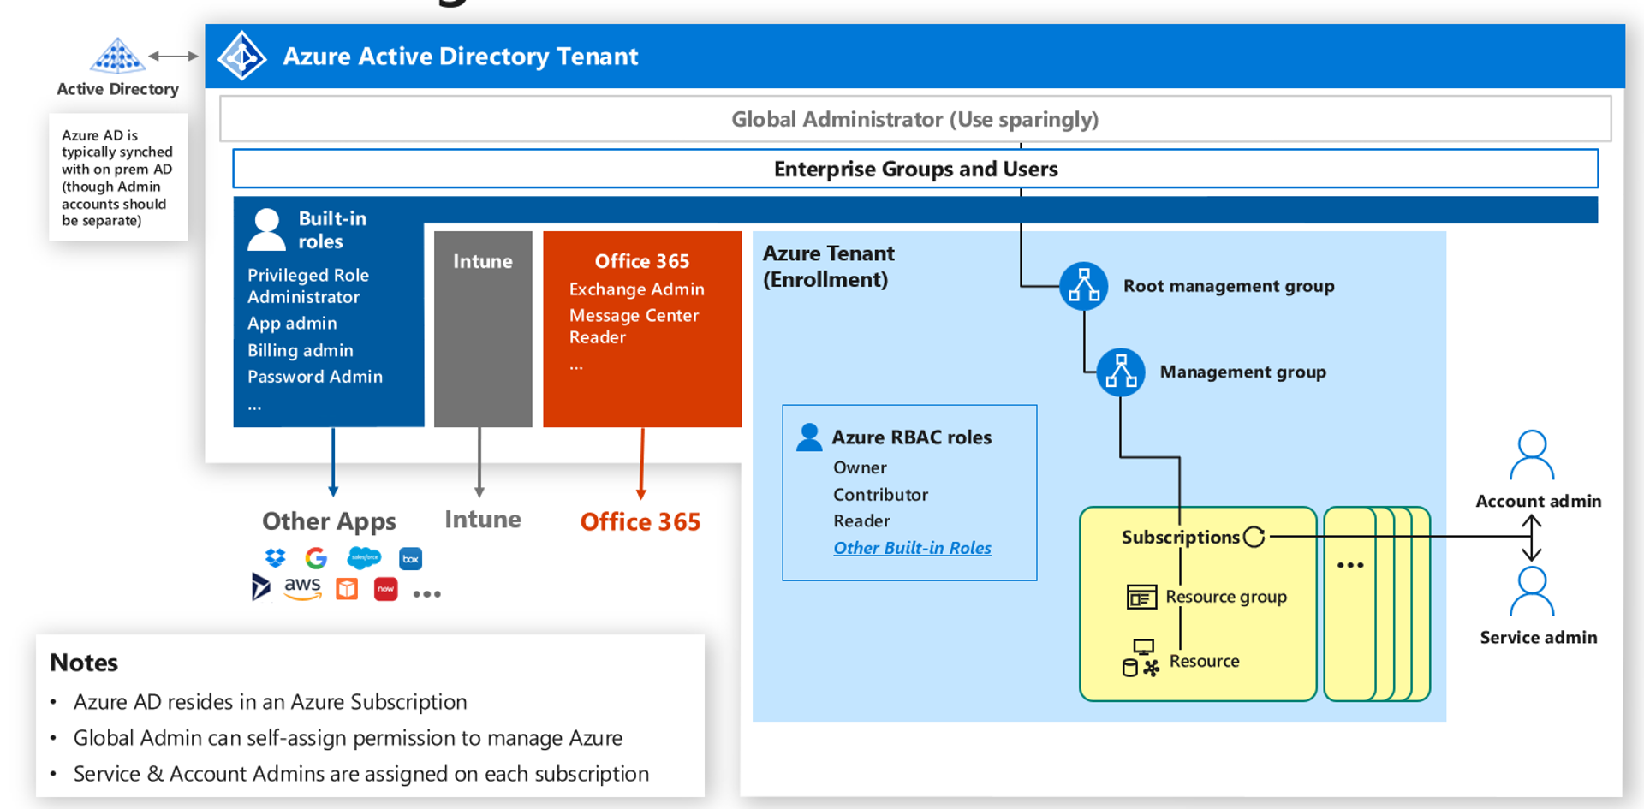Click the Subscriptions refresh circle icon
Screen dimensions: 1644x809
coord(1254,537)
